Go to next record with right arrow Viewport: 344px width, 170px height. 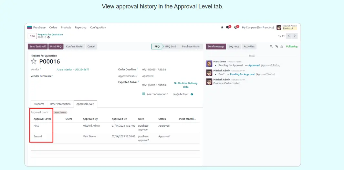point(295,36)
